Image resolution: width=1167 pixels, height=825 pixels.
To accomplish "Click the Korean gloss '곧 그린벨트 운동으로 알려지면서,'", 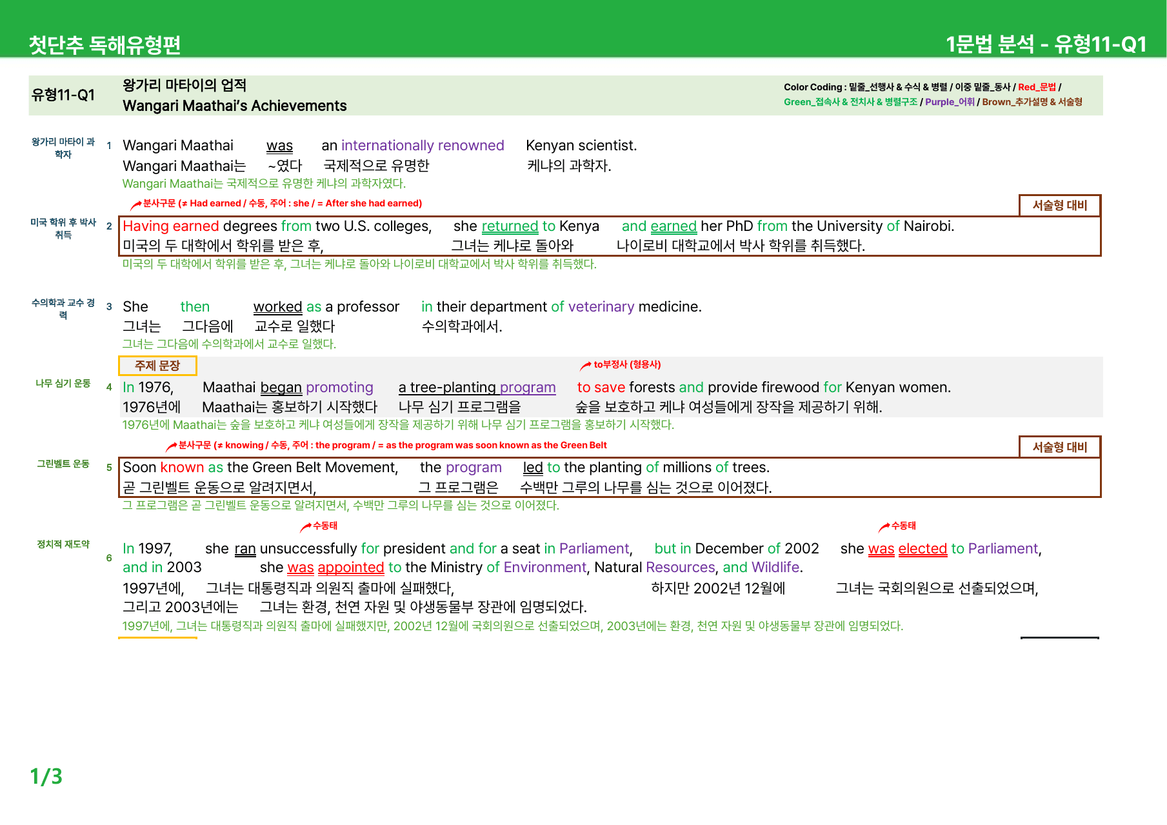I will 219,488.
